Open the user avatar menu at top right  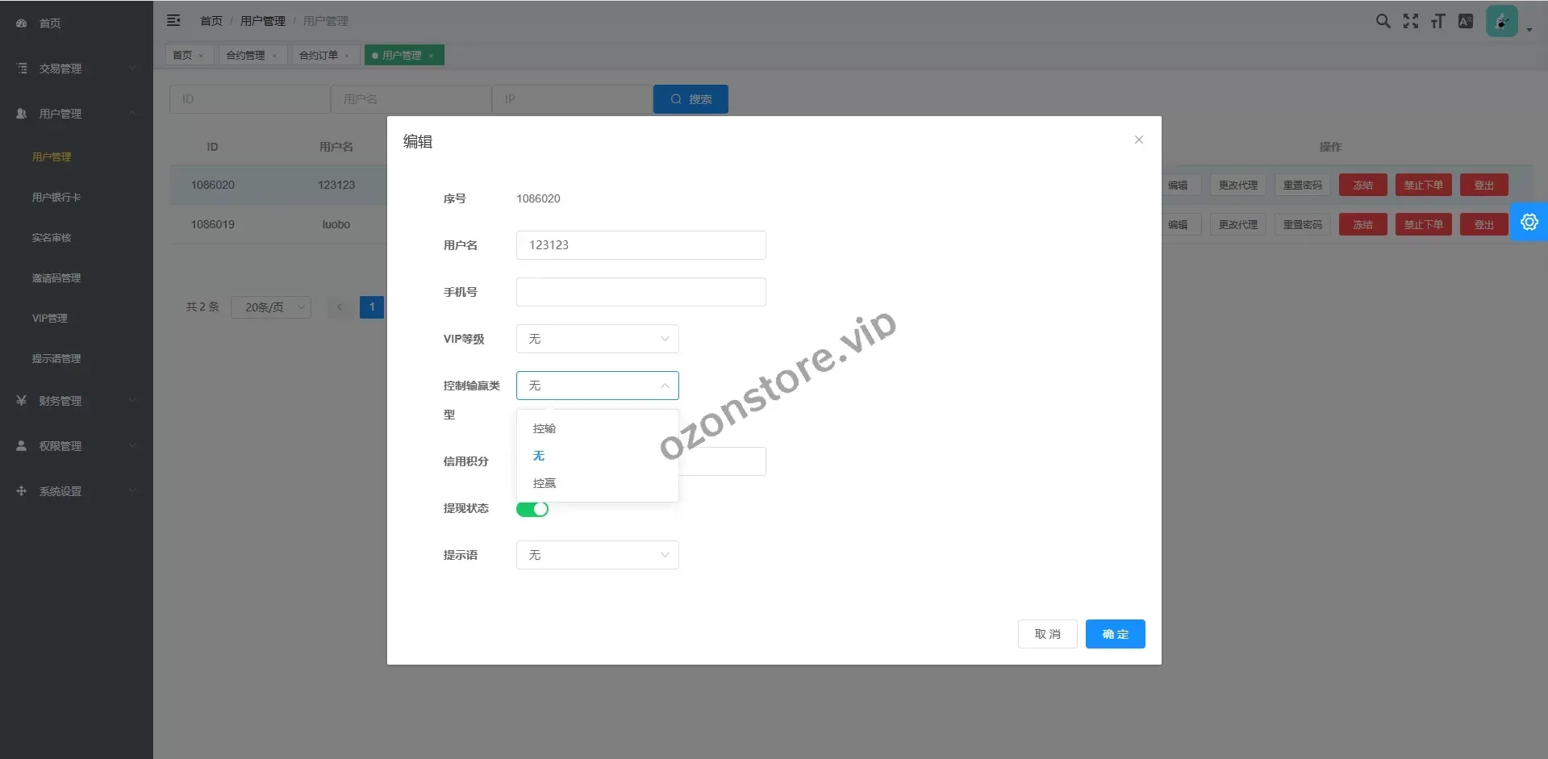[x=1503, y=22]
